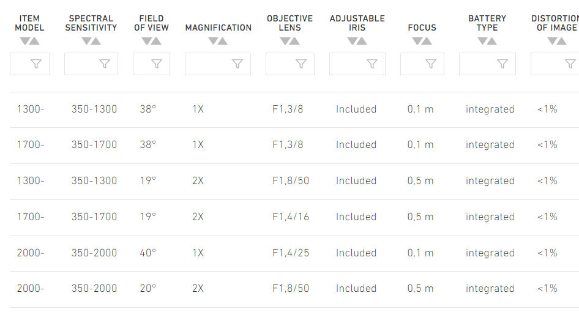Click Objective Lens filter field
Image resolution: width=579 pixels, height=312 pixels.
click(290, 64)
